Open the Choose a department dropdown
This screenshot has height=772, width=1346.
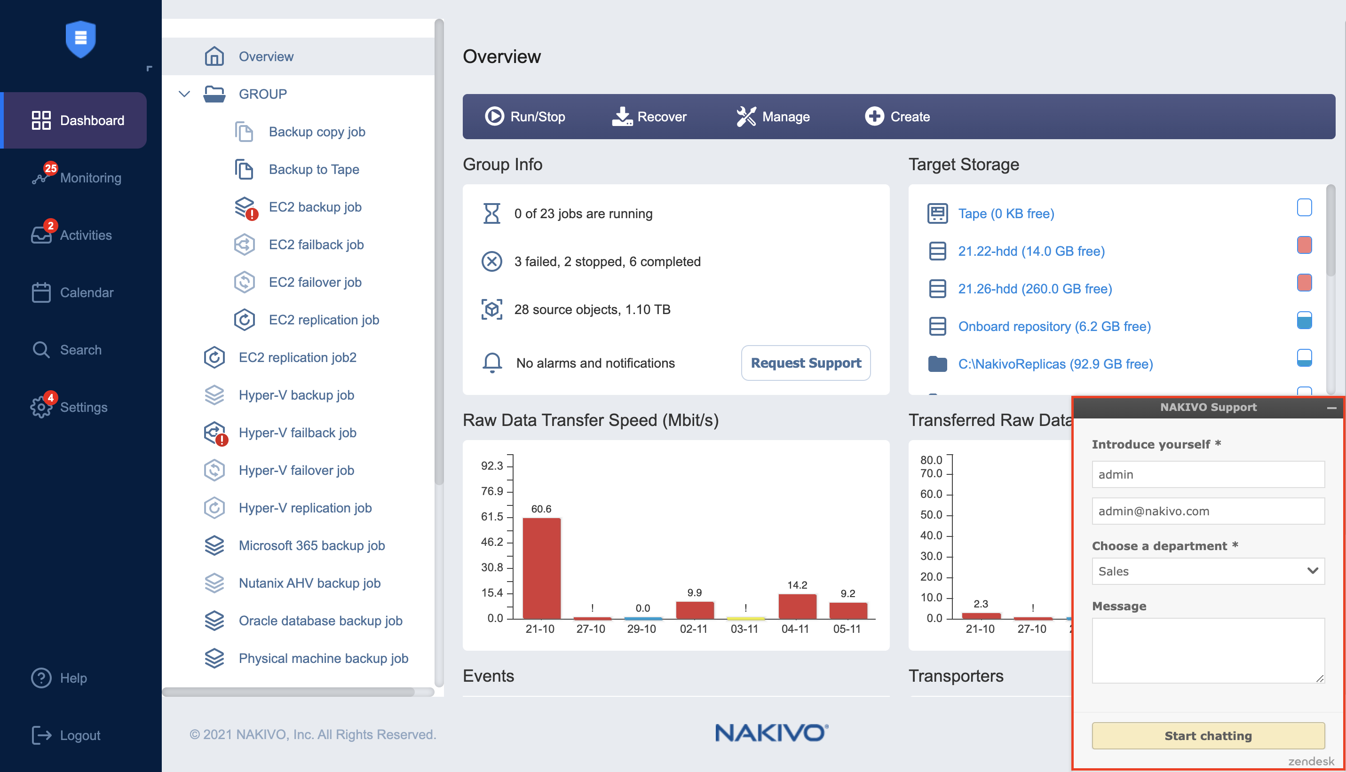(1208, 571)
